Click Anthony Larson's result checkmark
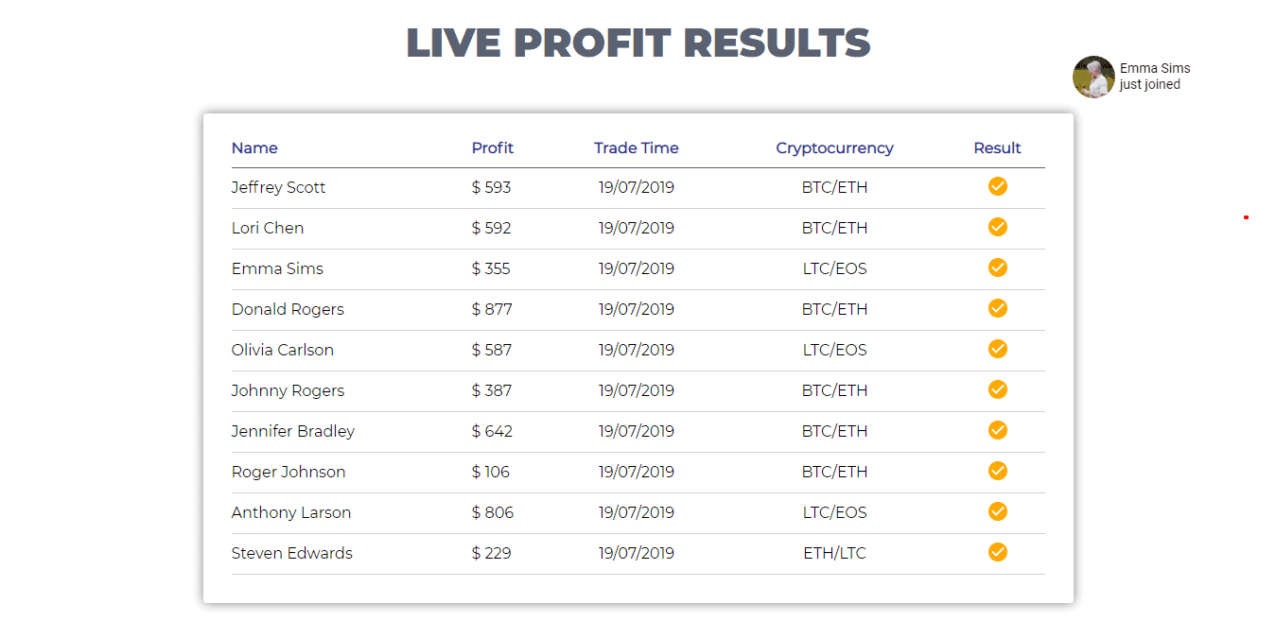 (x=997, y=511)
